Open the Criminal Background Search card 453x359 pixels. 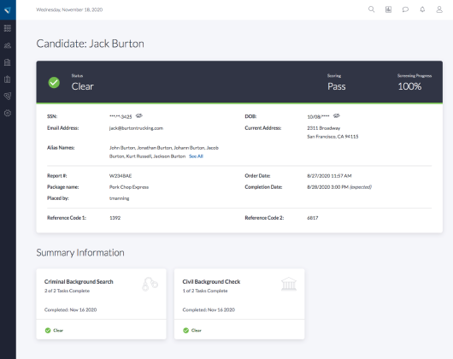[101, 303]
